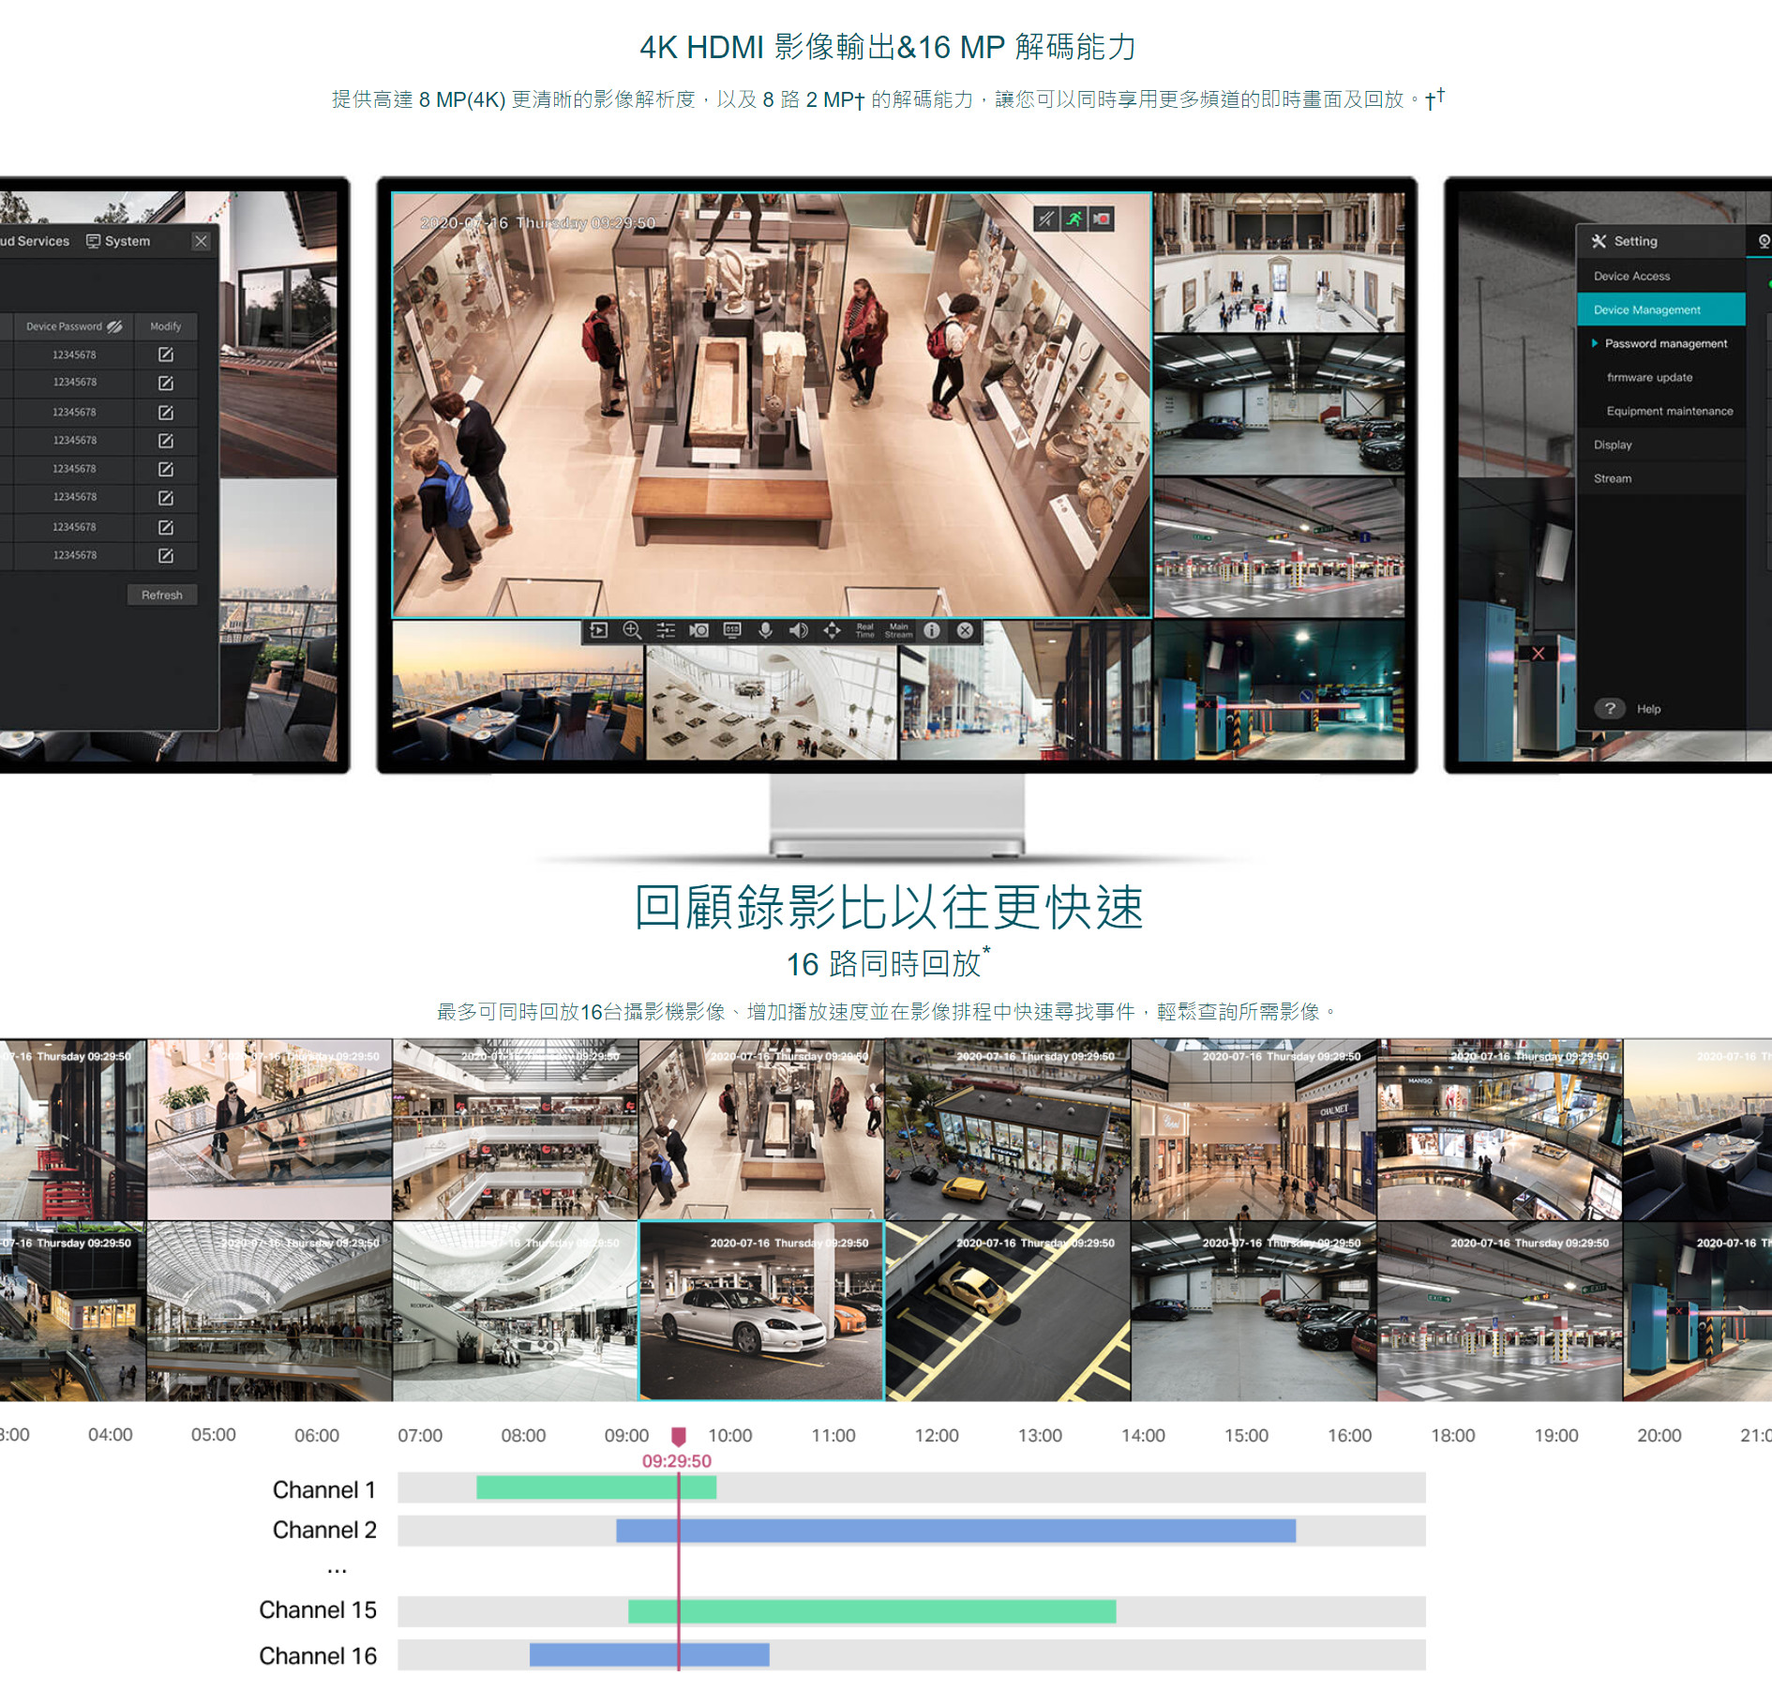Click the Channel 16 row label

(x=318, y=1656)
